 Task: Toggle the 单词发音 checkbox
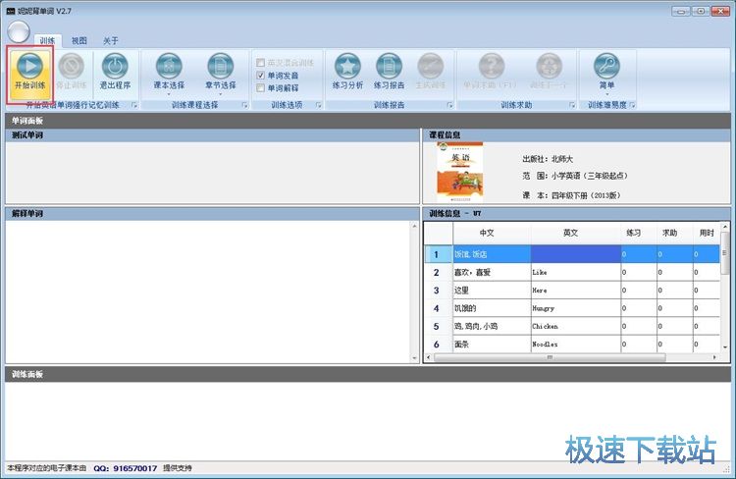[x=260, y=75]
